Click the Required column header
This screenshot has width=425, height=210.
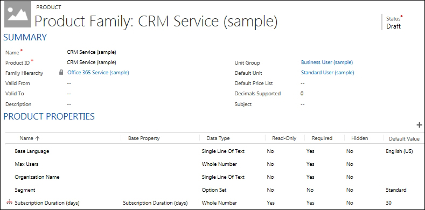(322, 138)
